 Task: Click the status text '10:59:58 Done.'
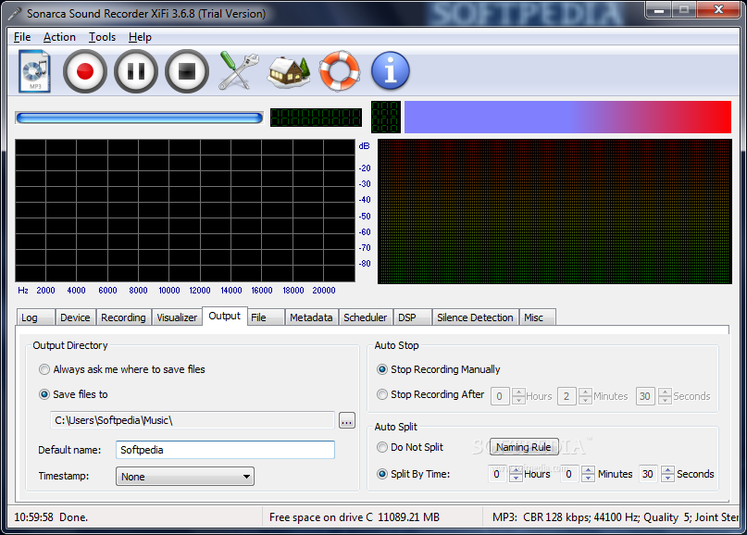pos(51,517)
